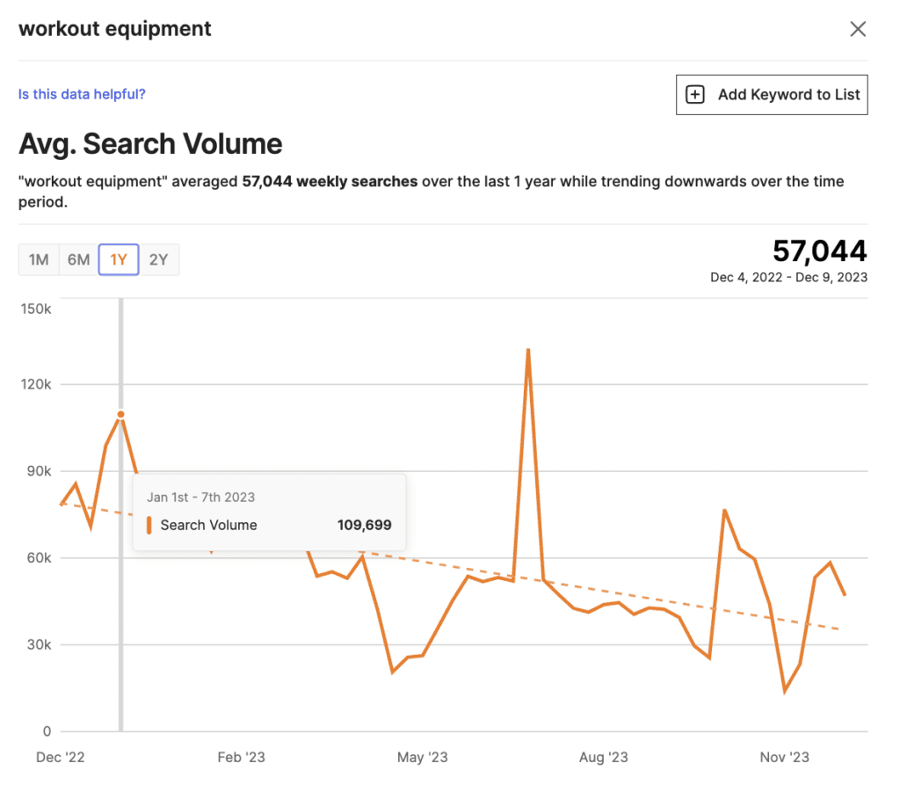900x807 pixels.
Task: Click the tallest spike peak on chart
Action: [x=528, y=350]
